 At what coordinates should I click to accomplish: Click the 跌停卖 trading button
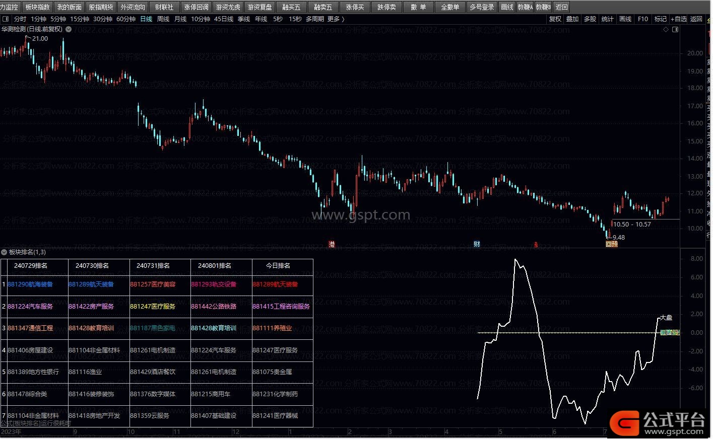(x=386, y=7)
